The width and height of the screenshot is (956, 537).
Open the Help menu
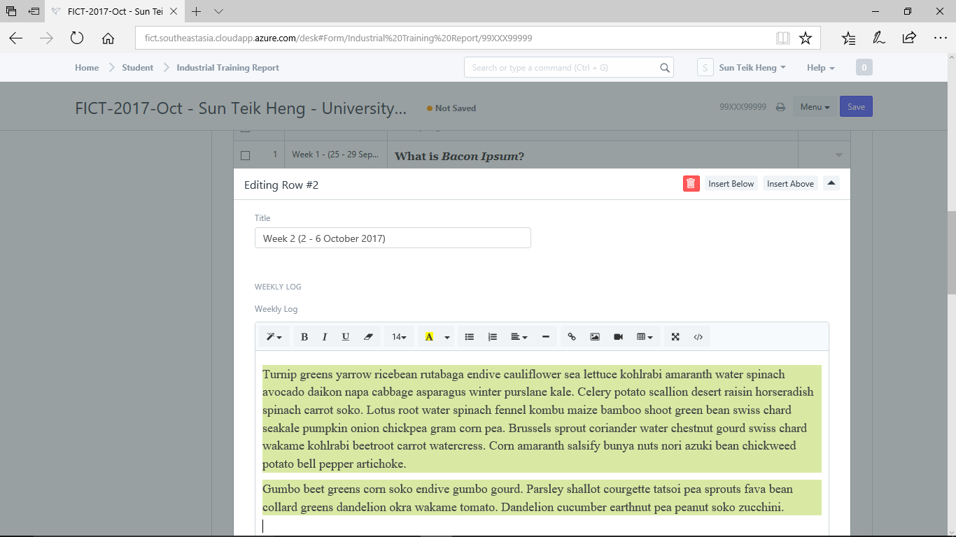[820, 68]
